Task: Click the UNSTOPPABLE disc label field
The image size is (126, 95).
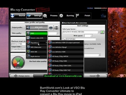Action: tap(81, 39)
